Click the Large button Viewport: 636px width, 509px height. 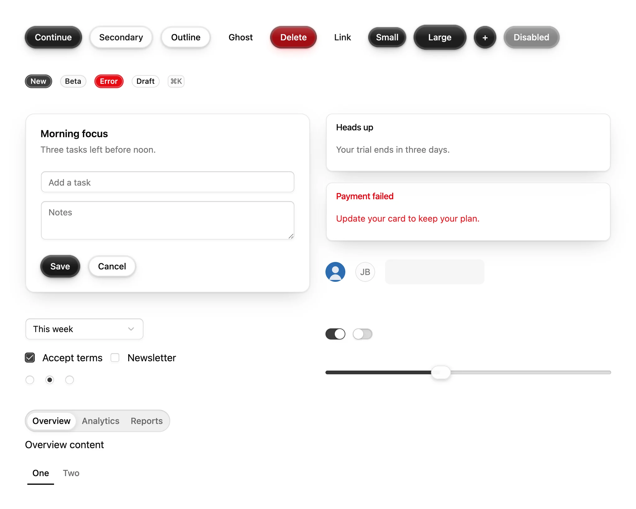click(x=440, y=37)
